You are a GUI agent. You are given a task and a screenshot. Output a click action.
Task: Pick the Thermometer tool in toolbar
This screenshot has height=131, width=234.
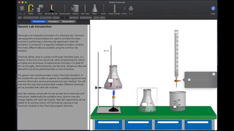pyautogui.click(x=65, y=10)
